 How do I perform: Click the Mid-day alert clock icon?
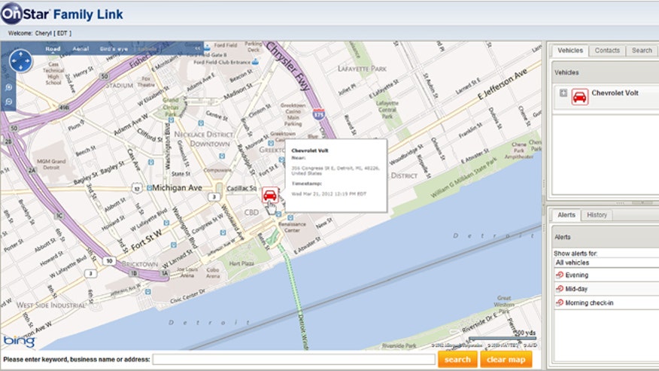(x=560, y=289)
